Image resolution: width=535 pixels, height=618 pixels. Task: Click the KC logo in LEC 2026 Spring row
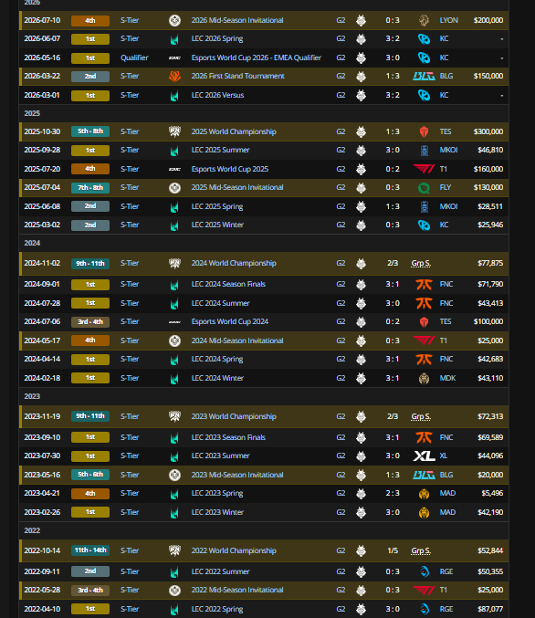tap(424, 39)
